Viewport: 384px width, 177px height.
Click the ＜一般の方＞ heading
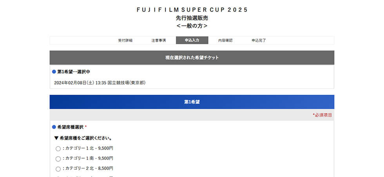coord(192,26)
